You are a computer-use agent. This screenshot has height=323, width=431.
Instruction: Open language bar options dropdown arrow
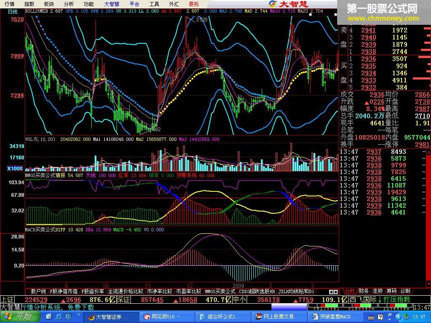390,319
